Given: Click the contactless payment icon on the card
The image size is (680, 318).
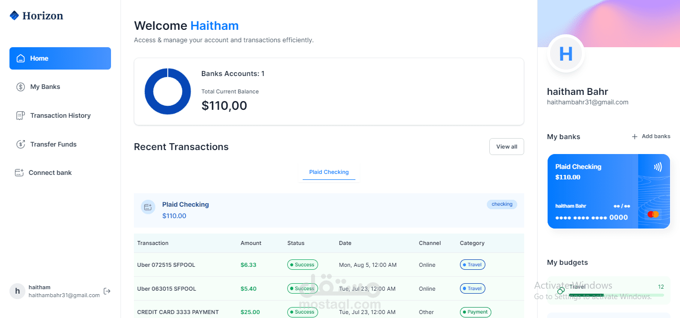Looking at the screenshot, I should tap(658, 166).
